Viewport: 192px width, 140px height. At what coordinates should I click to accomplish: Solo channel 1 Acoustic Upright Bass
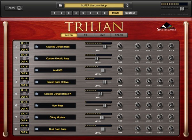[x=27, y=46]
